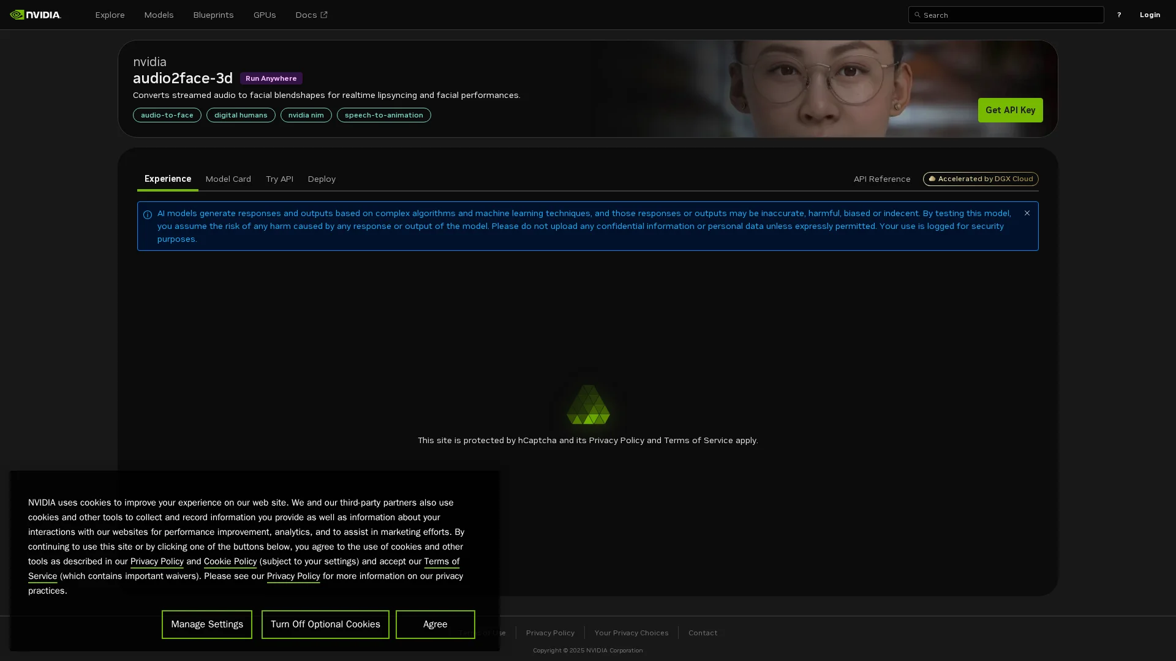The height and width of the screenshot is (661, 1176).
Task: Open Docs external link
Action: click(x=311, y=15)
